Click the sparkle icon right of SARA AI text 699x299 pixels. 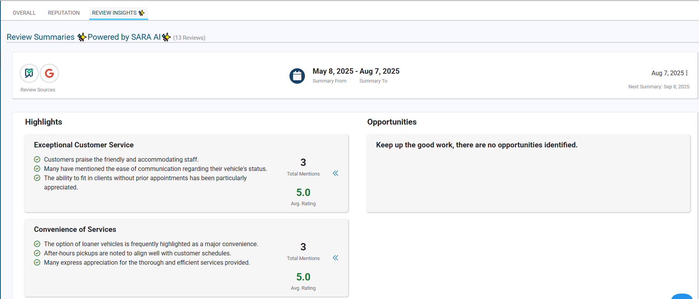click(x=166, y=37)
